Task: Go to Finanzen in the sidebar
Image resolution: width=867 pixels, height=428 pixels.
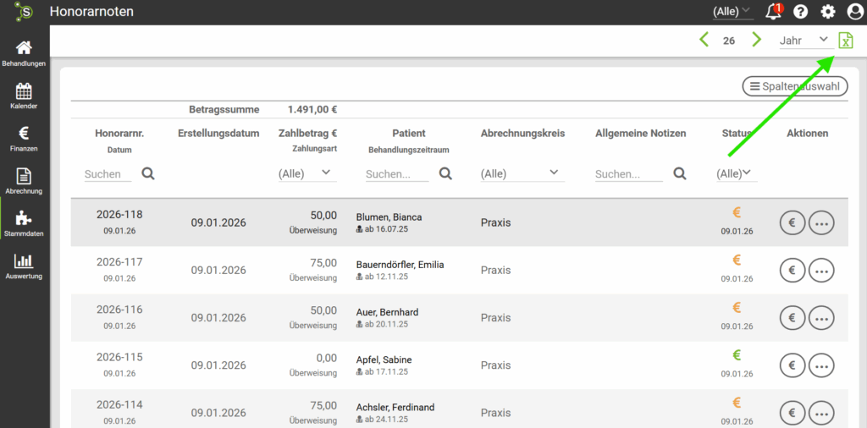Action: [24, 137]
